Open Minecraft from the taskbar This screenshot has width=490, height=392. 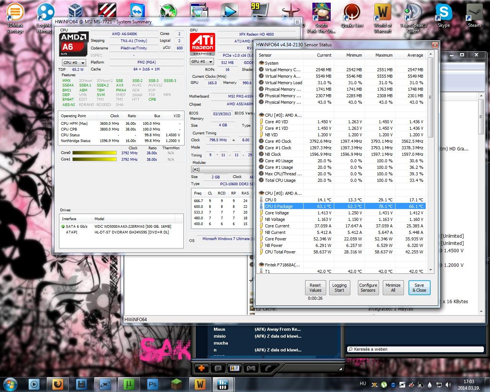click(176, 384)
